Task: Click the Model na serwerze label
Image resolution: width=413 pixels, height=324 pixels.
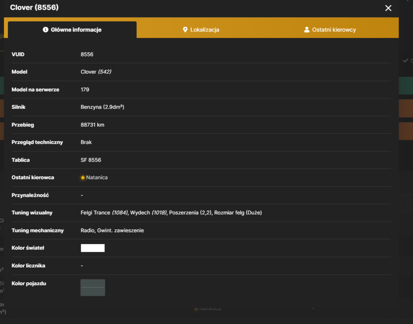Action: [x=35, y=89]
